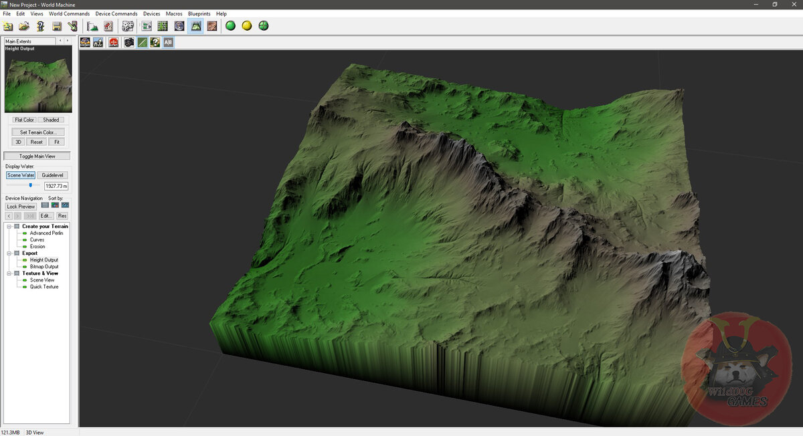Open the Blueprints menu
This screenshot has height=436, width=803.
(199, 13)
